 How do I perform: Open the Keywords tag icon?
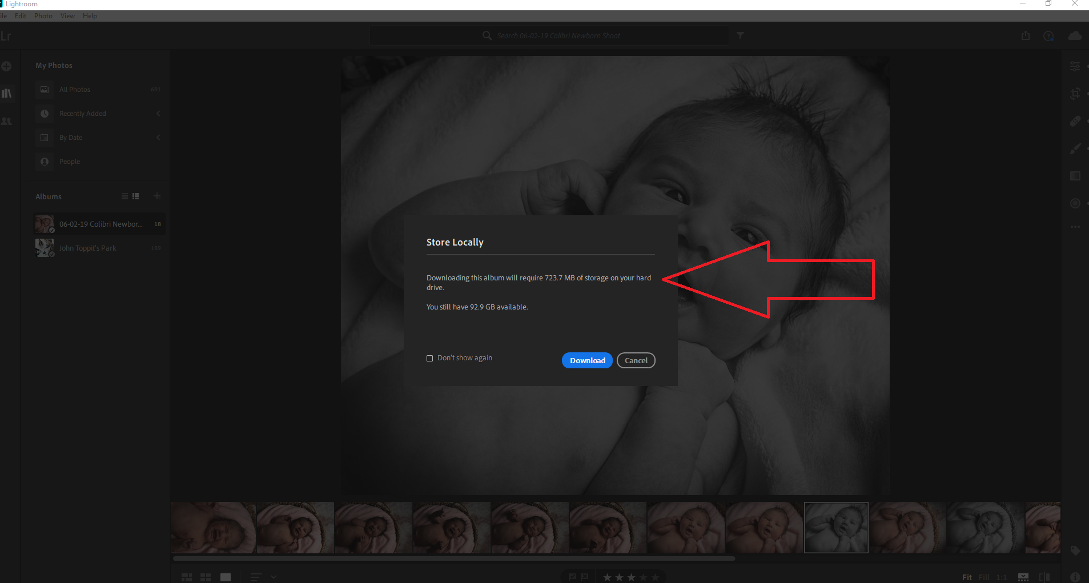[1075, 550]
